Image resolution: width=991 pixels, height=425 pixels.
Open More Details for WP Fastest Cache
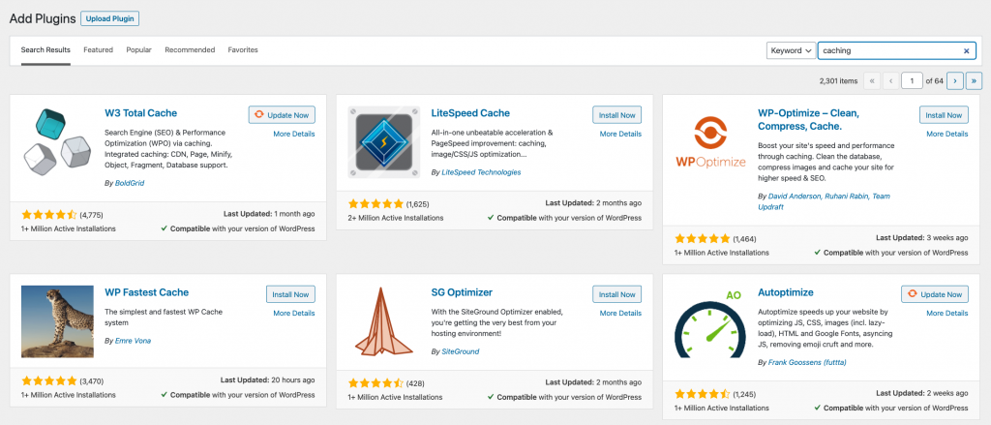click(x=294, y=313)
